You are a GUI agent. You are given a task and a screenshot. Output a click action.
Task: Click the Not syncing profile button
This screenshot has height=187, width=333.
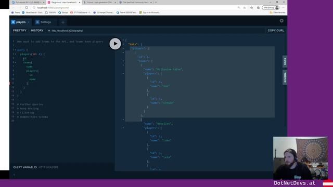271,8
